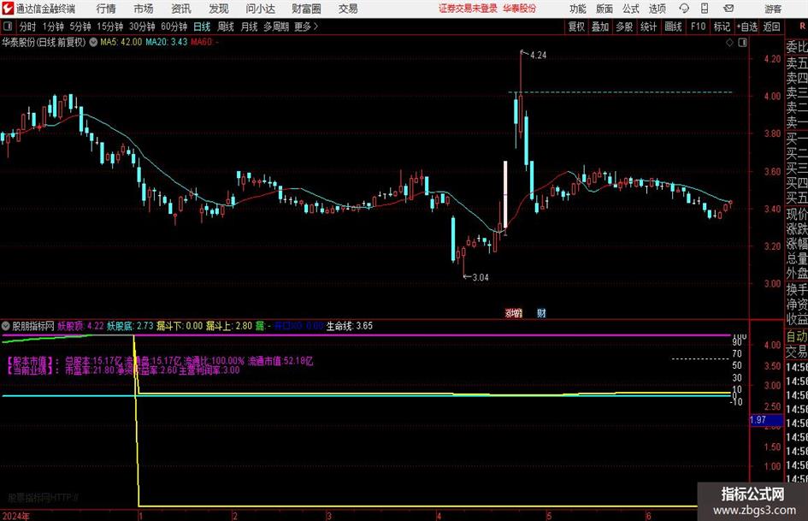808x521 pixels.
Task: Click the 通达信 red logo icon
Action: (x=8, y=9)
